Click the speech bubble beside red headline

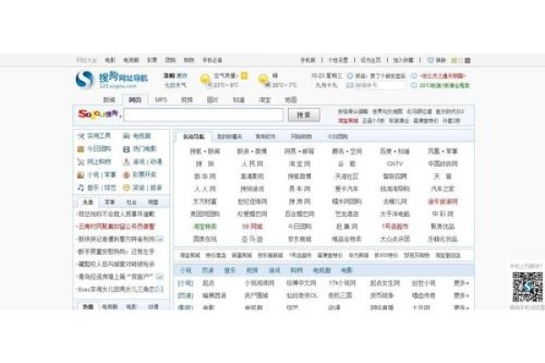pyautogui.click(x=414, y=75)
